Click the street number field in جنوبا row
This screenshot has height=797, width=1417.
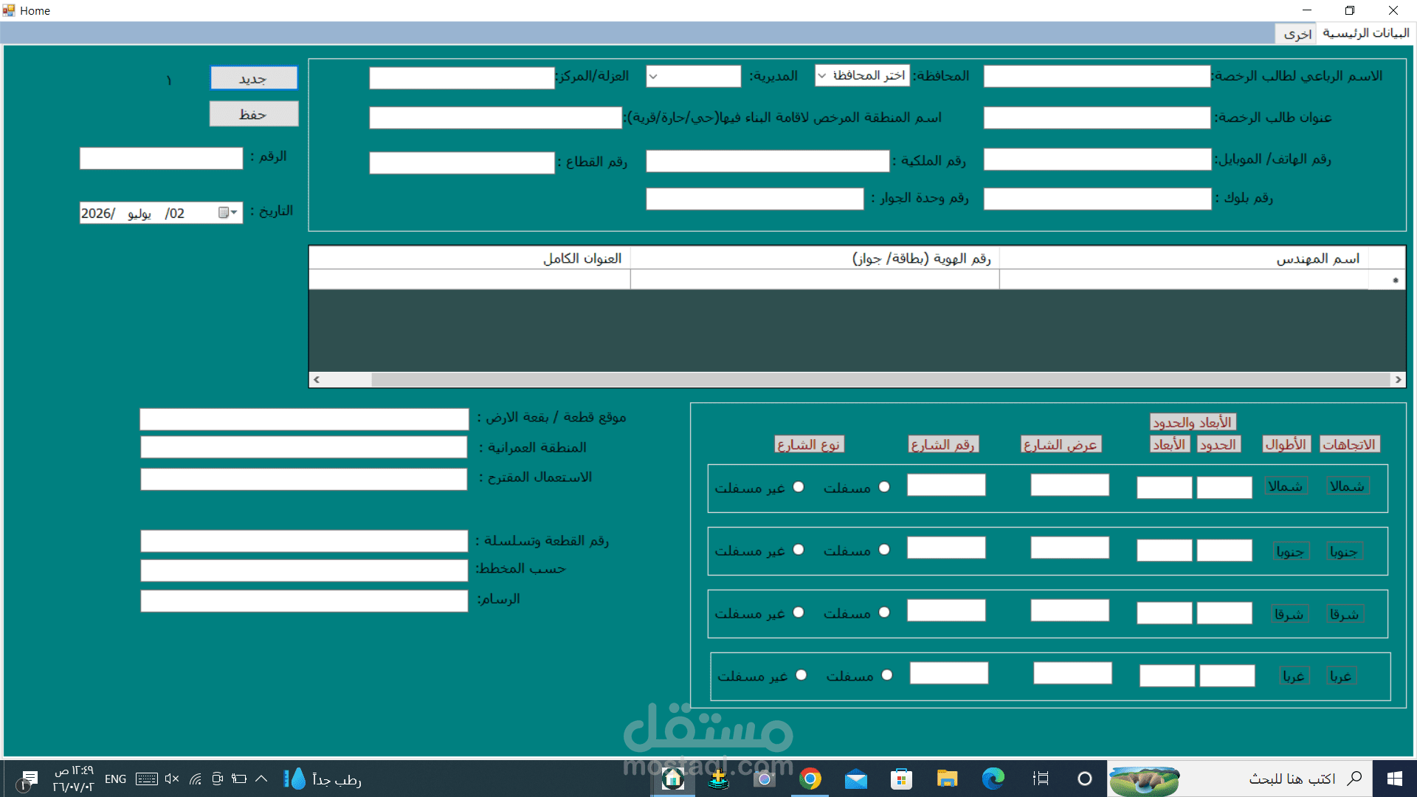946,548
